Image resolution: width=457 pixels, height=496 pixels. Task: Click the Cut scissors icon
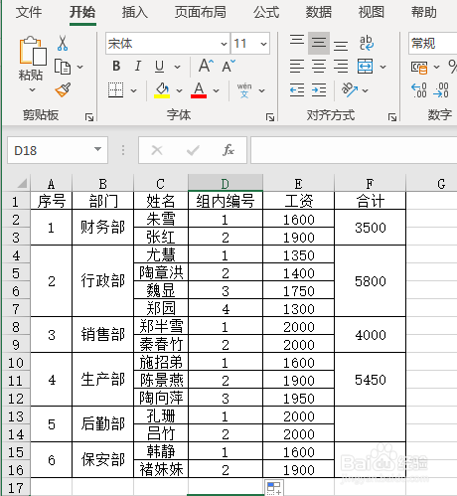click(x=63, y=43)
